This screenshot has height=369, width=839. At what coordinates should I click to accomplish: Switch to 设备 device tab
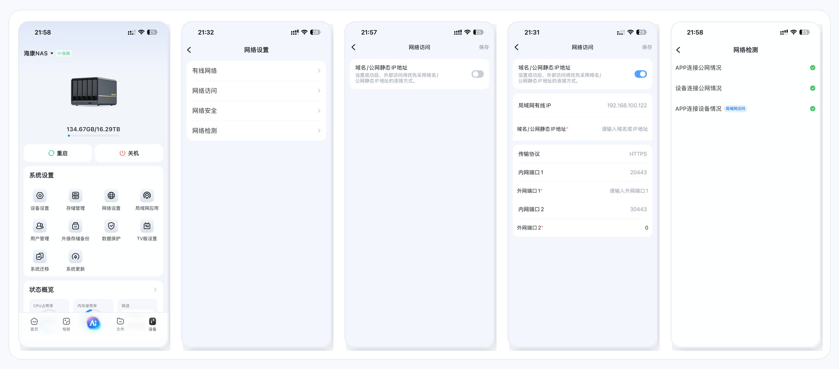(152, 324)
